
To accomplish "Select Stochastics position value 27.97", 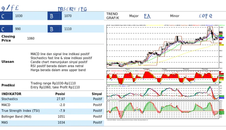I will point(61,99).
